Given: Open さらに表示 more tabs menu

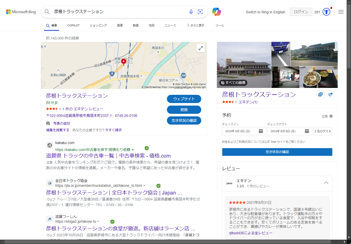Looking at the screenshot, I should point(196,25).
